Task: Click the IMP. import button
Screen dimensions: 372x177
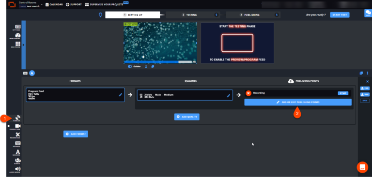Action: 365,94
